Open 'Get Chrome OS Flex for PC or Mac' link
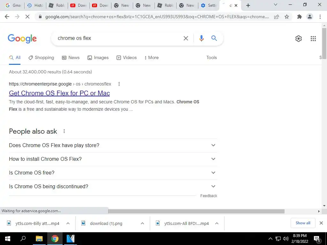The image size is (327, 245). click(59, 93)
